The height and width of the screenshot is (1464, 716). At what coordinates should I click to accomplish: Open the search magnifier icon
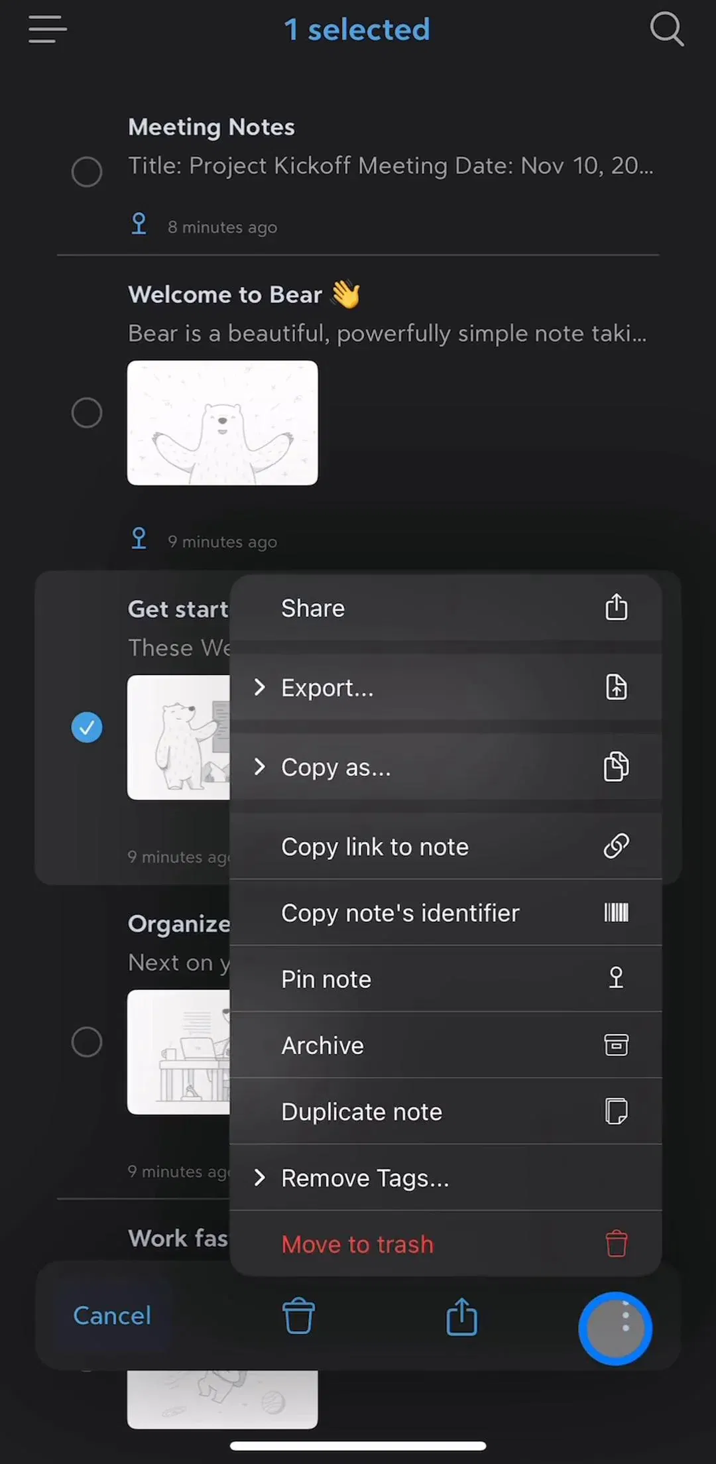(666, 30)
